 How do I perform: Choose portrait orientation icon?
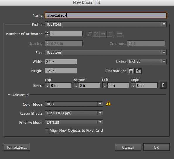pyautogui.click(x=131, y=71)
